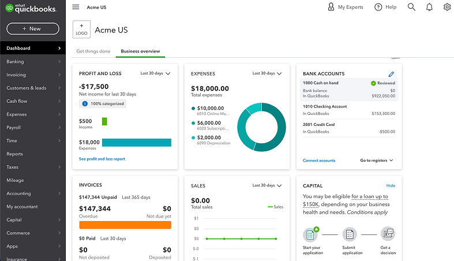Hide the Capital card
454x261 pixels.
(391, 185)
